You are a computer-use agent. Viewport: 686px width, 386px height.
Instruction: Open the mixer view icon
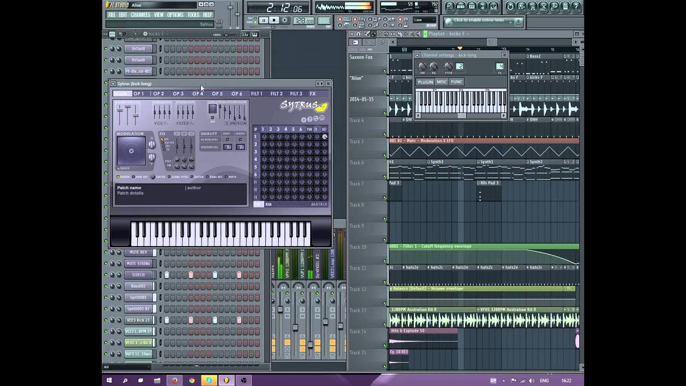click(x=493, y=6)
